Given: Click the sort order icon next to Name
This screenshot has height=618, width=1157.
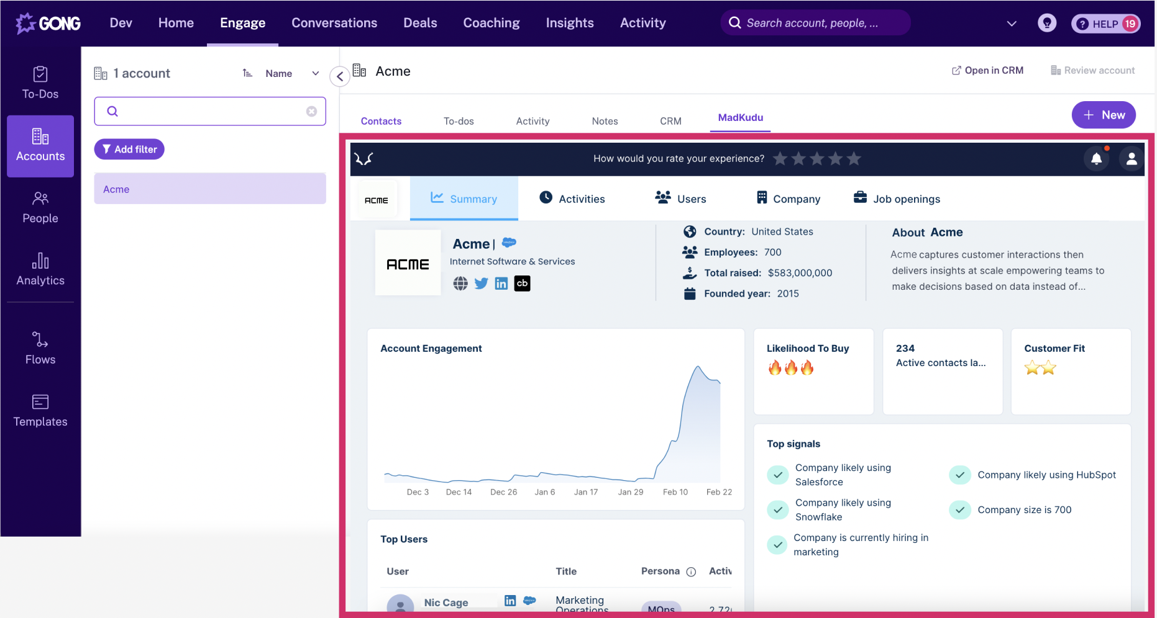Looking at the screenshot, I should coord(247,73).
